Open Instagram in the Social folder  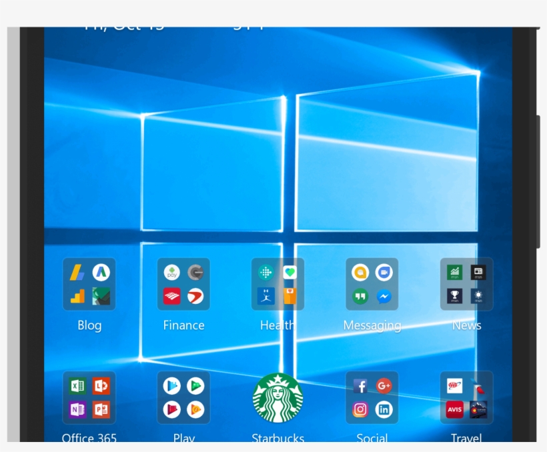tap(360, 409)
